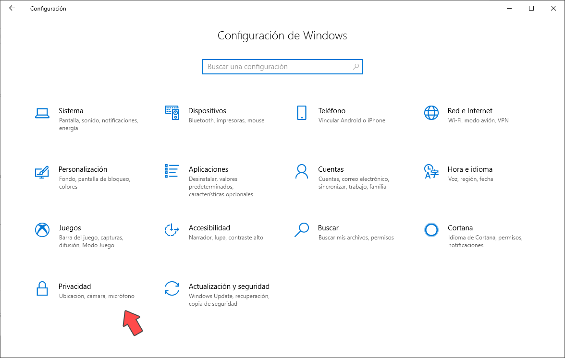The width and height of the screenshot is (565, 358).
Task: Open the Hora e idioma icon
Action: tap(431, 171)
